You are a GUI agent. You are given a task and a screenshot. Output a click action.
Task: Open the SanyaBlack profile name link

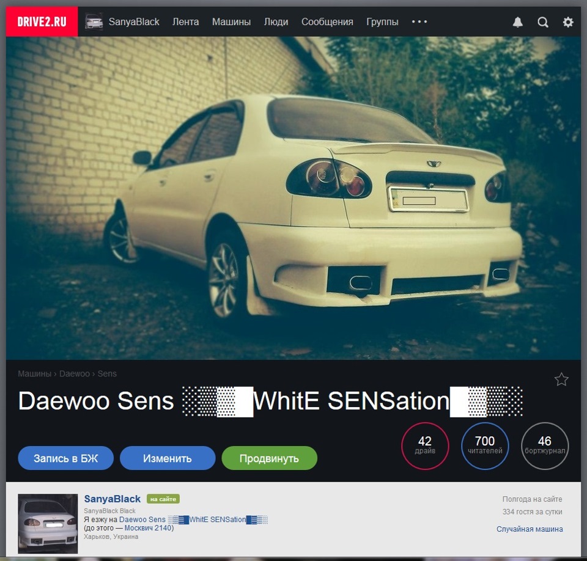click(x=113, y=499)
